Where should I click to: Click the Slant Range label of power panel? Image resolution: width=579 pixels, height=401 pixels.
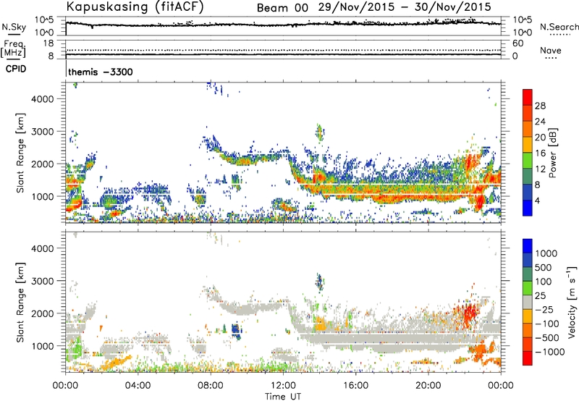[x=20, y=153]
